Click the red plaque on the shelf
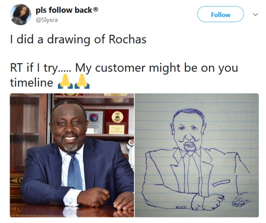This screenshot has height=223, width=266. [x=117, y=121]
